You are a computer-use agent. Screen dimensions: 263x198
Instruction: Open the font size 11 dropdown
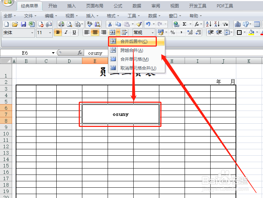tap(50, 33)
